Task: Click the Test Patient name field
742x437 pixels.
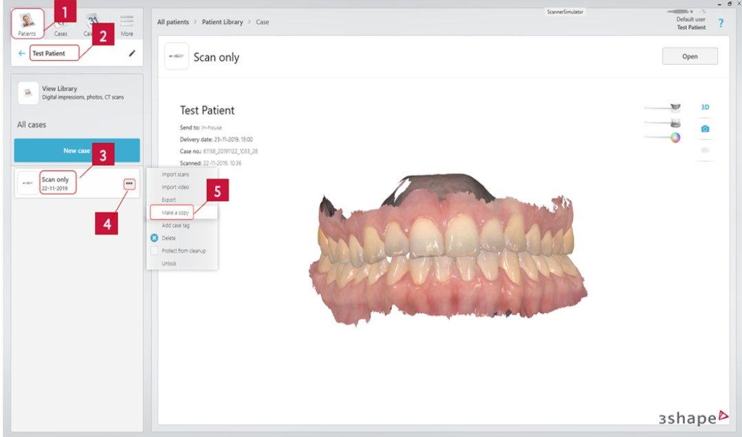Action: (54, 54)
